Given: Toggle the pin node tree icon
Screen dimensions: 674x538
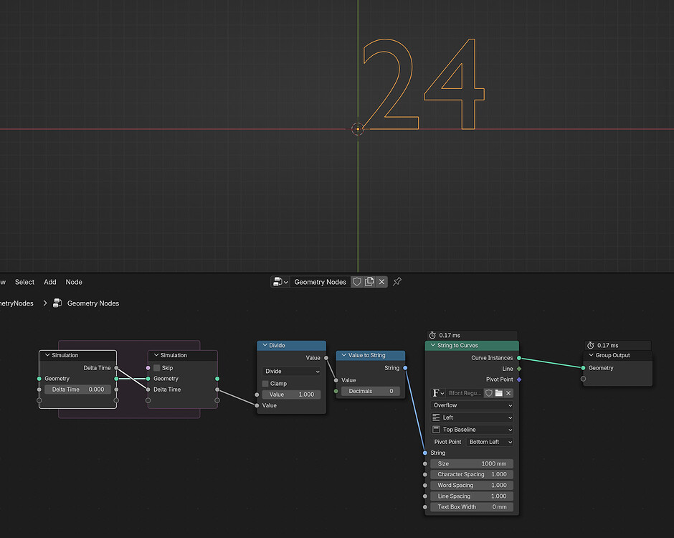Looking at the screenshot, I should [x=397, y=282].
